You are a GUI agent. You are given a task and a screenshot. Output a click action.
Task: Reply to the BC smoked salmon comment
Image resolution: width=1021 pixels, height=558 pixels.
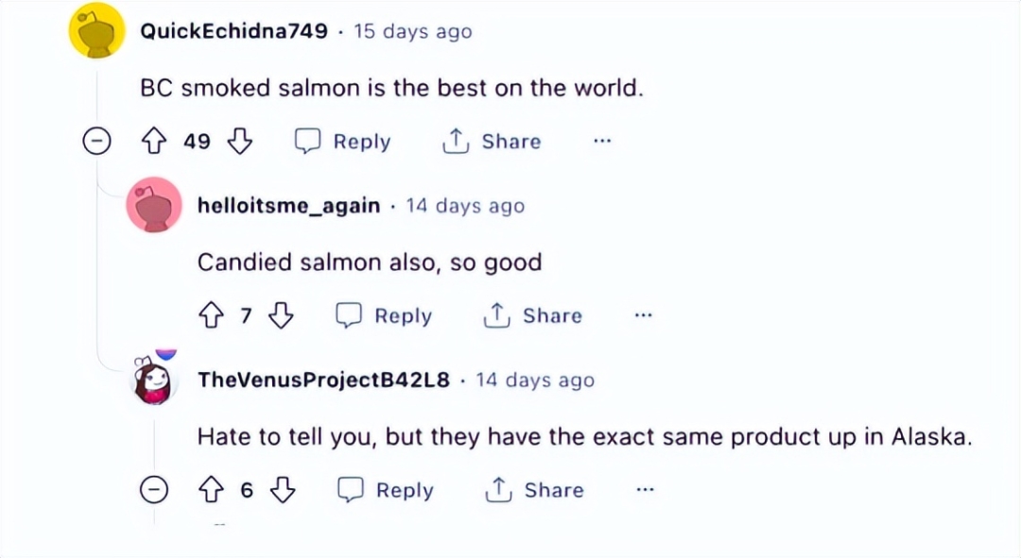(342, 141)
